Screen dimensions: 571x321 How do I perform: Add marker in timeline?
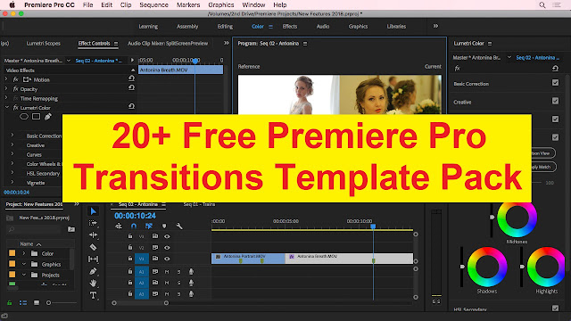coord(164,226)
